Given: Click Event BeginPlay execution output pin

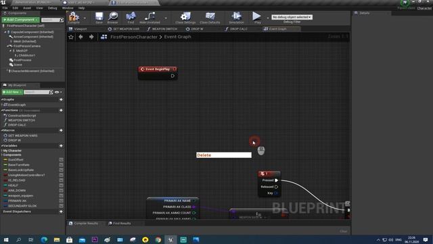Looking at the screenshot, I should click(173, 76).
